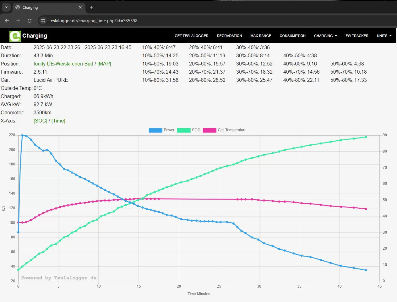Click the Duration value 43.3 Min
This screenshot has width=397, height=302.
43,55
